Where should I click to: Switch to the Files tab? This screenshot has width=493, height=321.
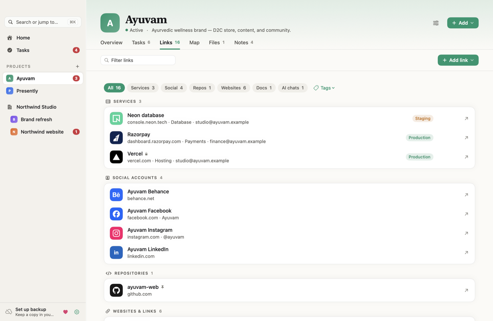click(217, 42)
